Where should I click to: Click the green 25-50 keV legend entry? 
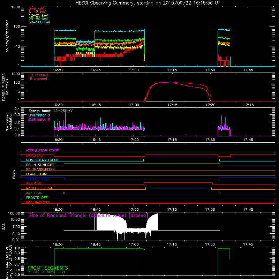[x=38, y=19]
